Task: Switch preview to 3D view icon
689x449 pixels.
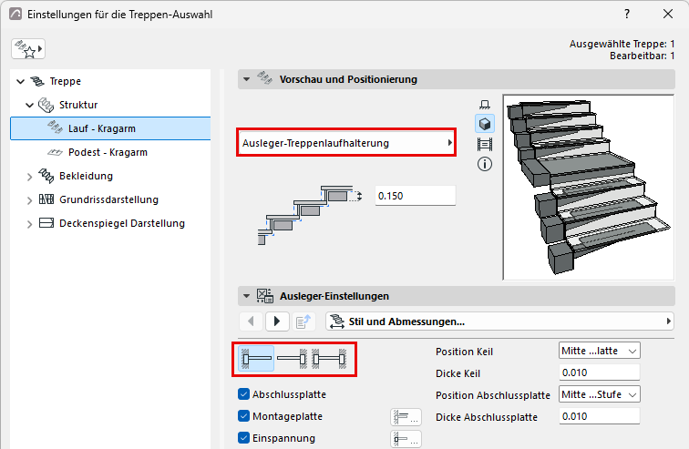Action: pyautogui.click(x=485, y=124)
